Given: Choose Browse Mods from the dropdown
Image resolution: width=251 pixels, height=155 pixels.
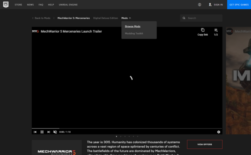Looking at the screenshot, I should [x=133, y=26].
